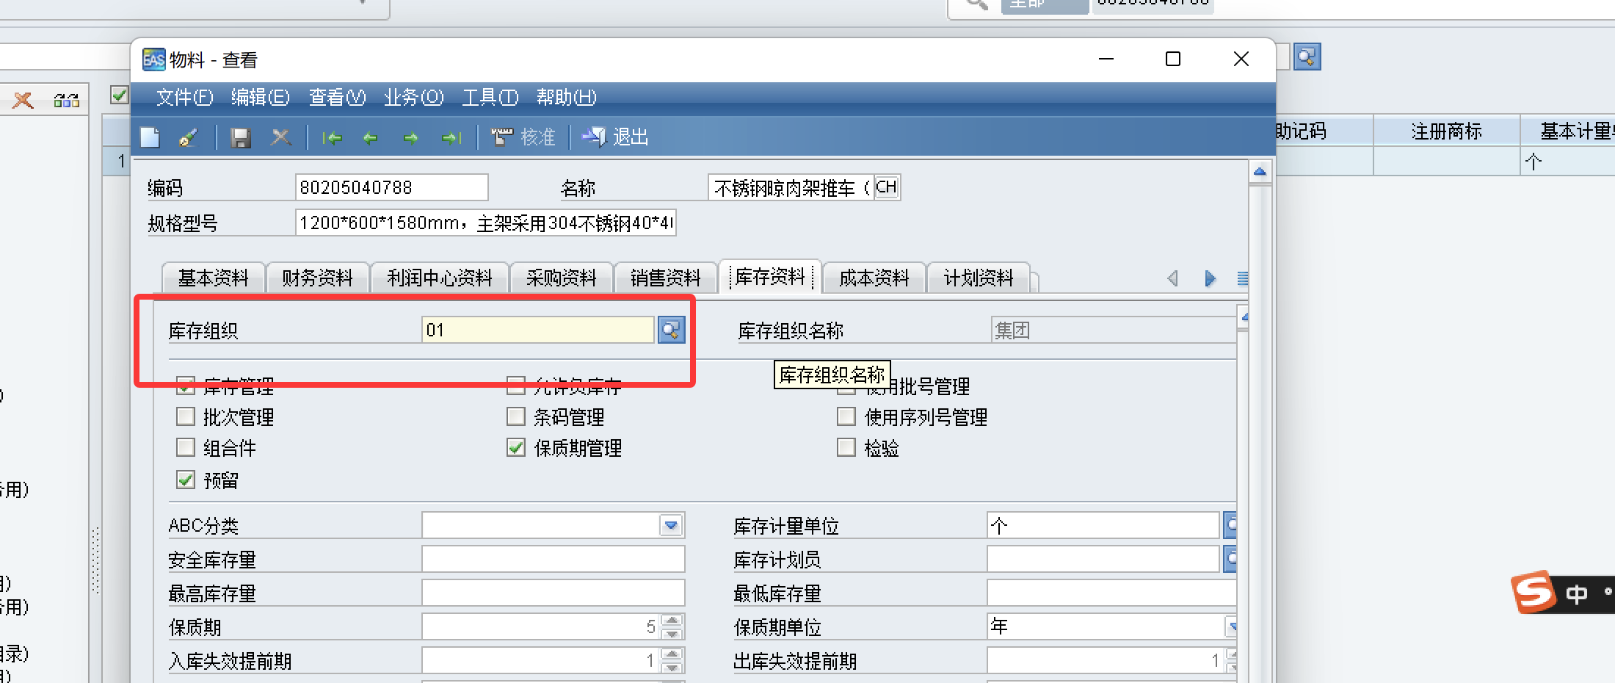The image size is (1615, 683).
Task: Select row 1 header in background table
Action: click(117, 161)
